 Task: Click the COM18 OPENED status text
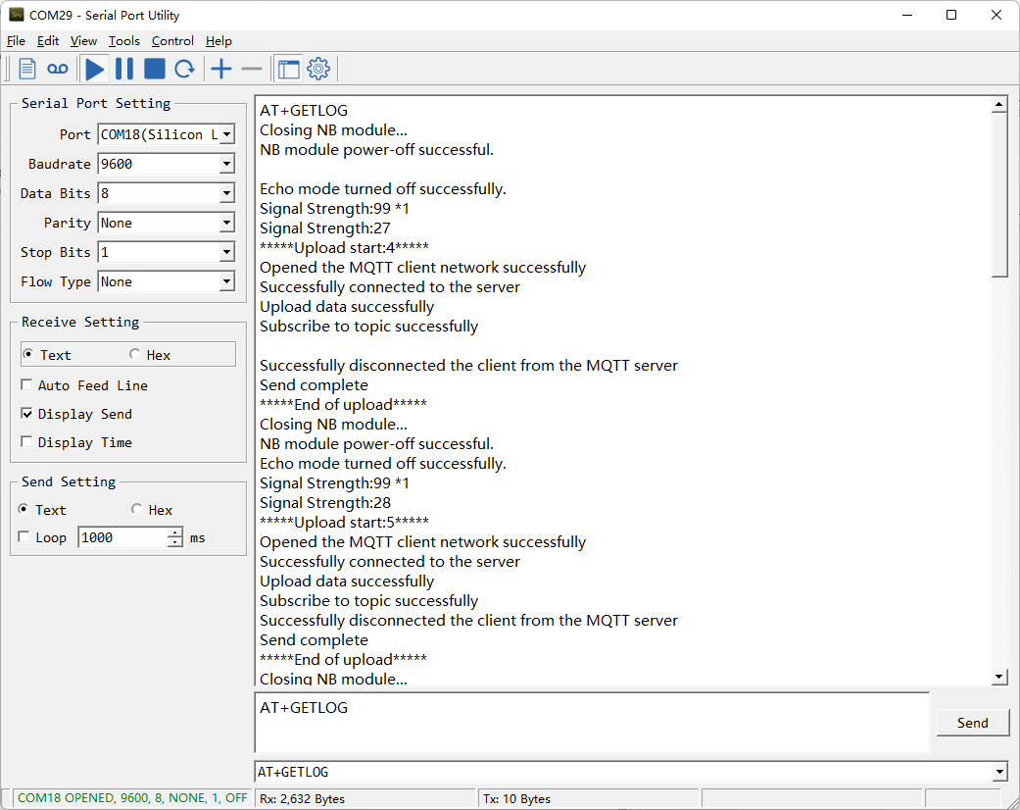tap(132, 798)
